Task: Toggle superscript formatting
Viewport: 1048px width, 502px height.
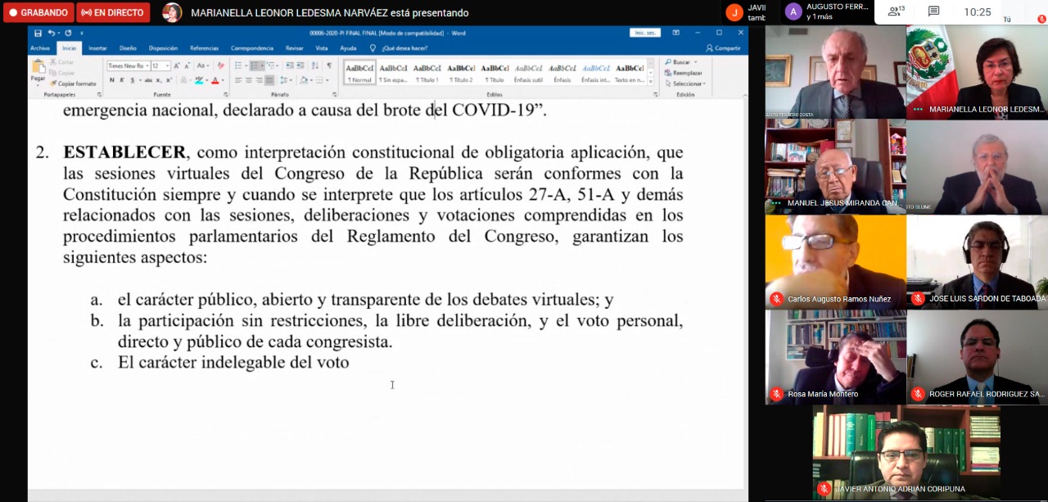Action: pyautogui.click(x=169, y=80)
